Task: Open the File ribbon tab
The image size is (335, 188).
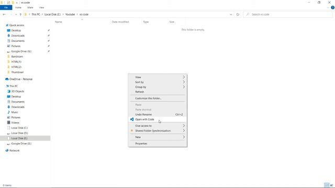Action: [x=6, y=7]
